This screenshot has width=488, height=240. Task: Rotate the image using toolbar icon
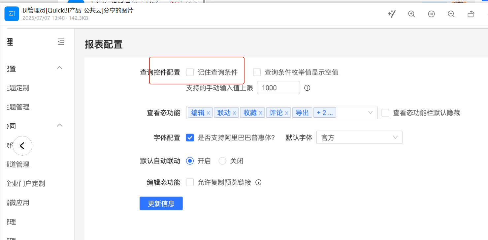point(471,14)
